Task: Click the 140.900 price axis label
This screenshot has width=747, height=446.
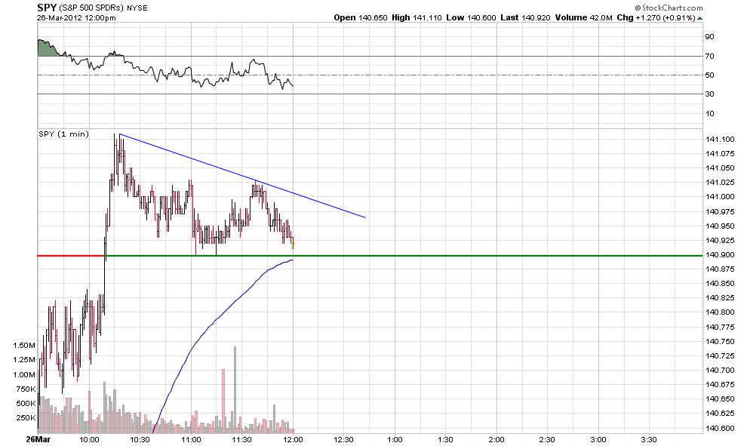Action: (720, 254)
